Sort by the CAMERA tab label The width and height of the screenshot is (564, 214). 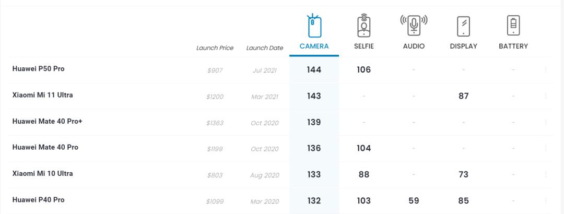314,46
